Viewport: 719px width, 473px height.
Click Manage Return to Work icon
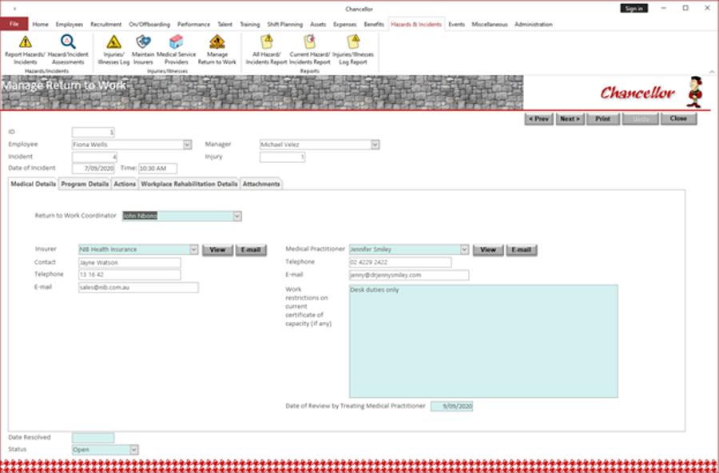(216, 50)
